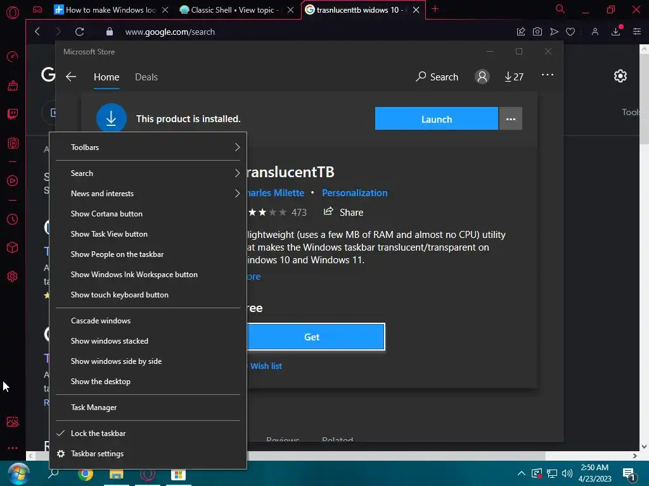The width and height of the screenshot is (649, 486).
Task: Expand the Toolbars submenu
Action: pyautogui.click(x=148, y=147)
